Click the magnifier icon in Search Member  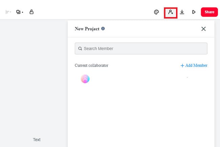80,49
